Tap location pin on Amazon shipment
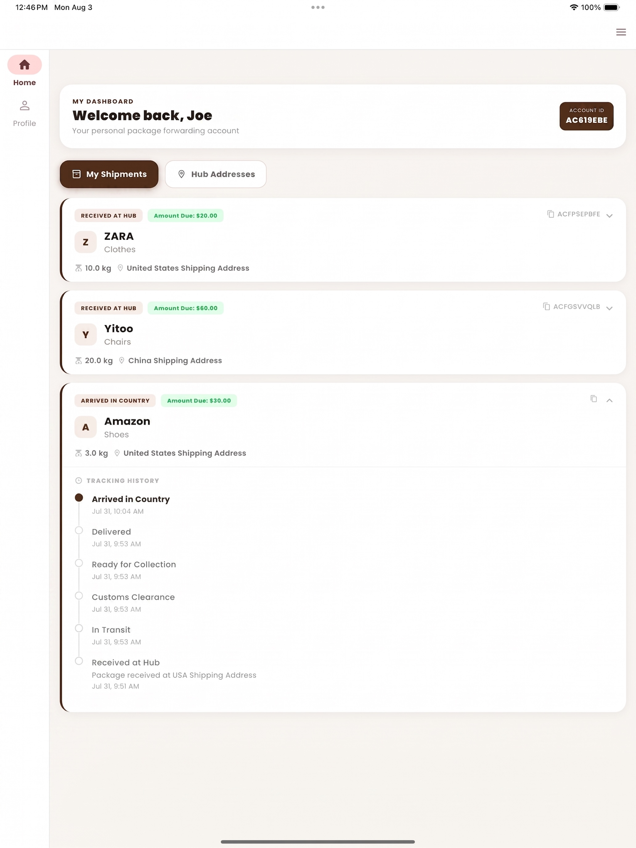The height and width of the screenshot is (848, 636). [117, 453]
